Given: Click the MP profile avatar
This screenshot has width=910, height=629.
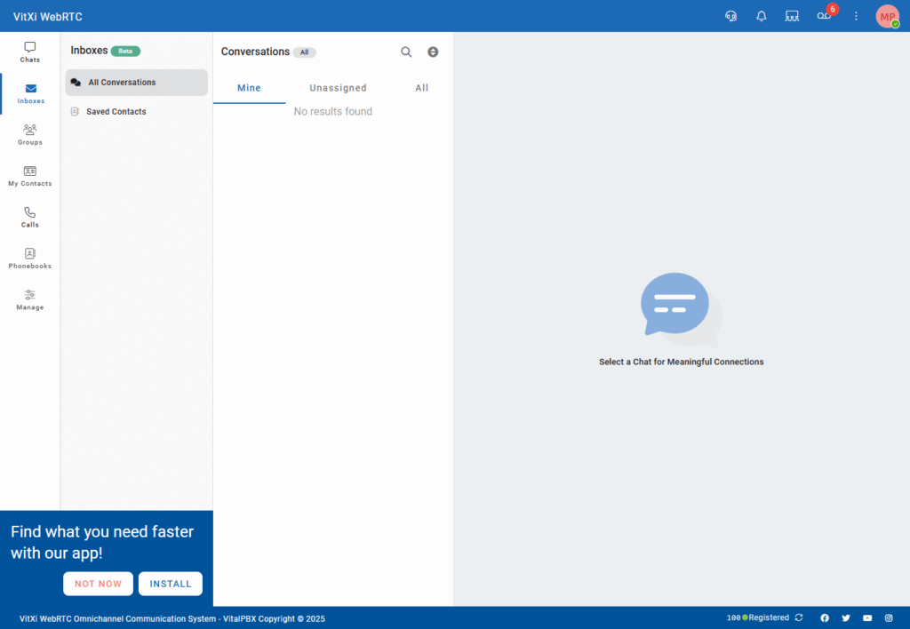Looking at the screenshot, I should point(887,16).
